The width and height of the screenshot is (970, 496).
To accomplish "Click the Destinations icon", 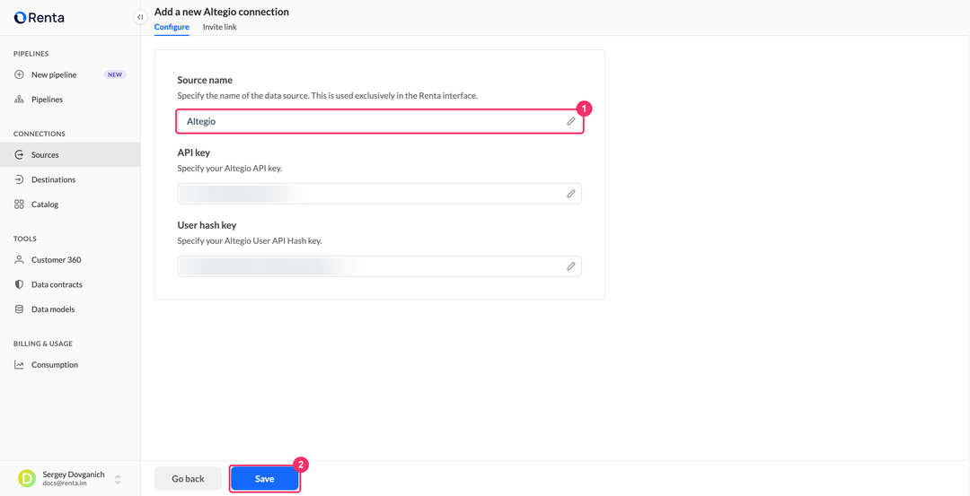I will [x=19, y=179].
